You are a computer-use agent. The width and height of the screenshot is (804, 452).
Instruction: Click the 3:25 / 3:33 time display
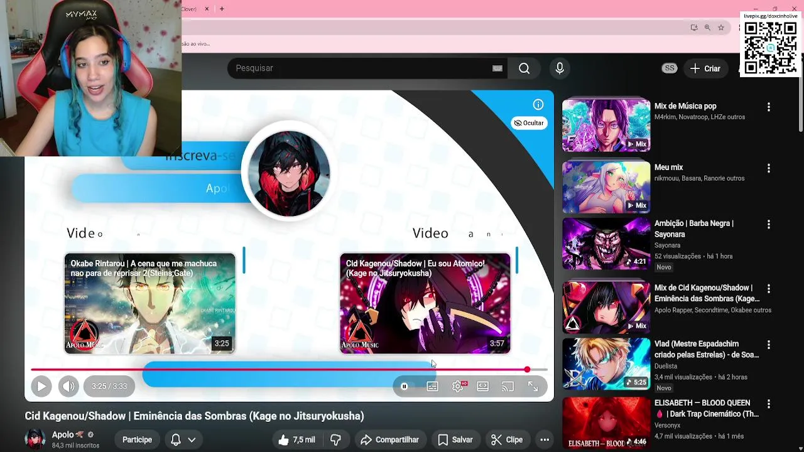(x=109, y=386)
